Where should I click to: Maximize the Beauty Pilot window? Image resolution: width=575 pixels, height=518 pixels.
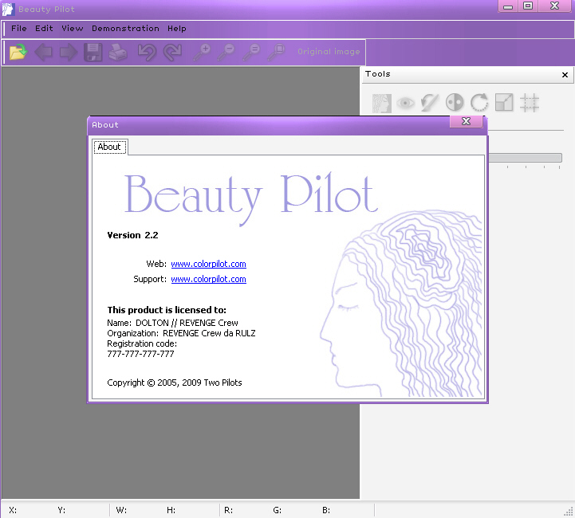pos(528,6)
